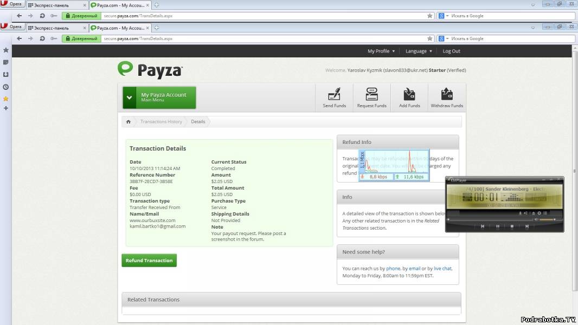Click Transactions History breadcrumb

click(x=161, y=122)
